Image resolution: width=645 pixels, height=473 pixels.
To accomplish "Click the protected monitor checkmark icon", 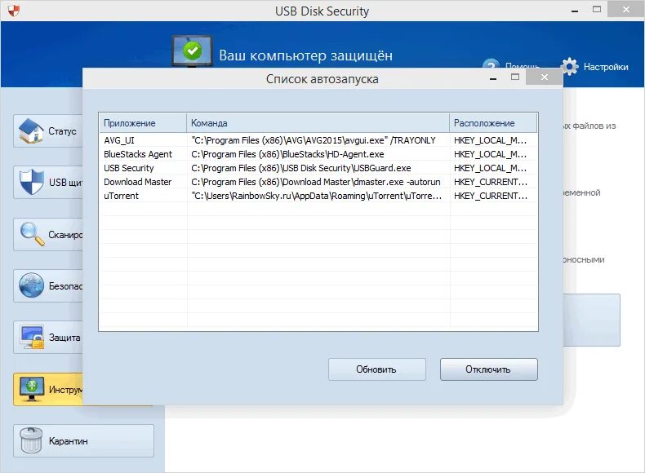I will 192,51.
